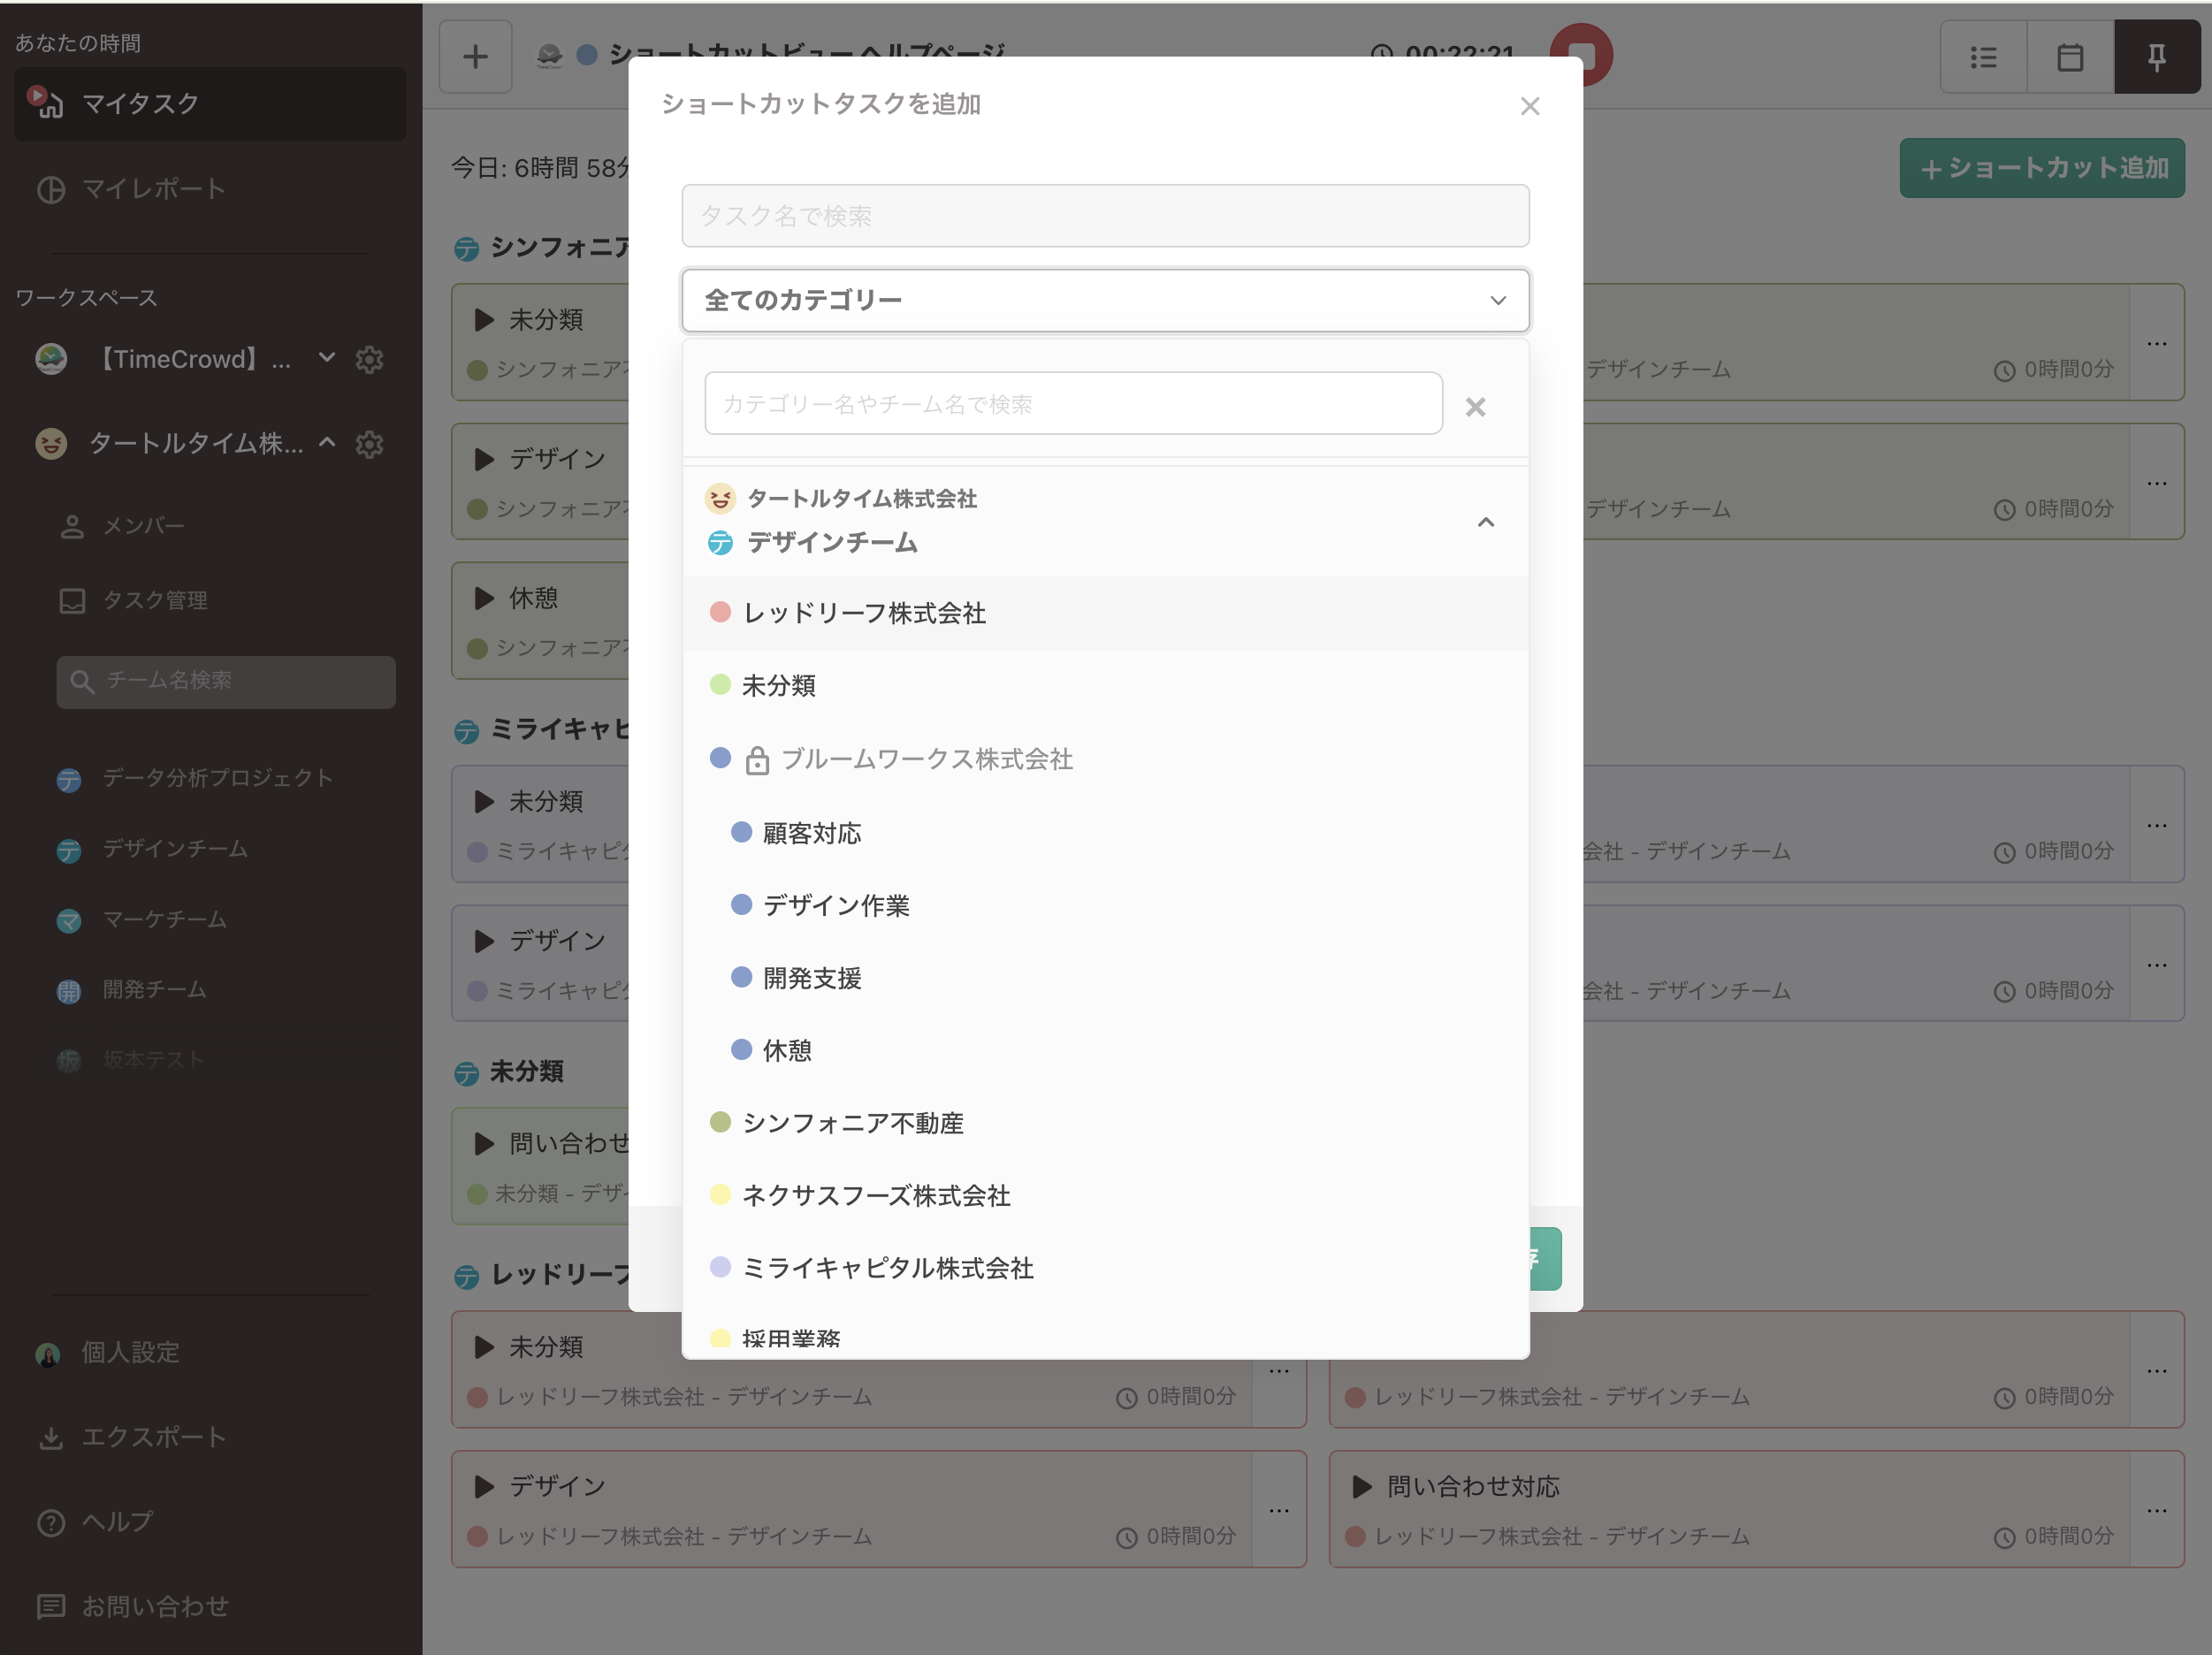Open マイレポート in the sidebar
The image size is (2212, 1655).
152,189
